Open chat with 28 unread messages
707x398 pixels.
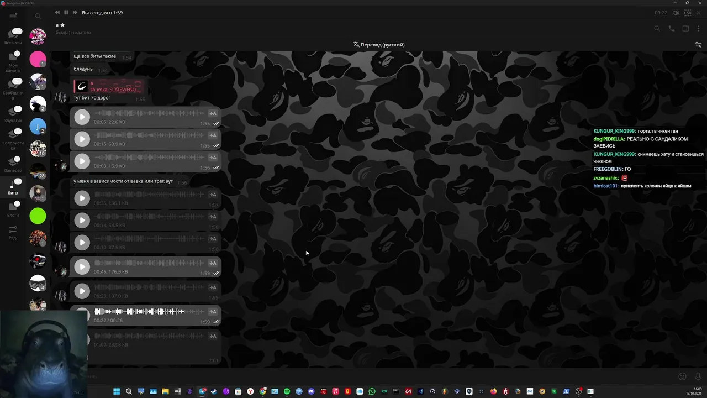(x=38, y=171)
